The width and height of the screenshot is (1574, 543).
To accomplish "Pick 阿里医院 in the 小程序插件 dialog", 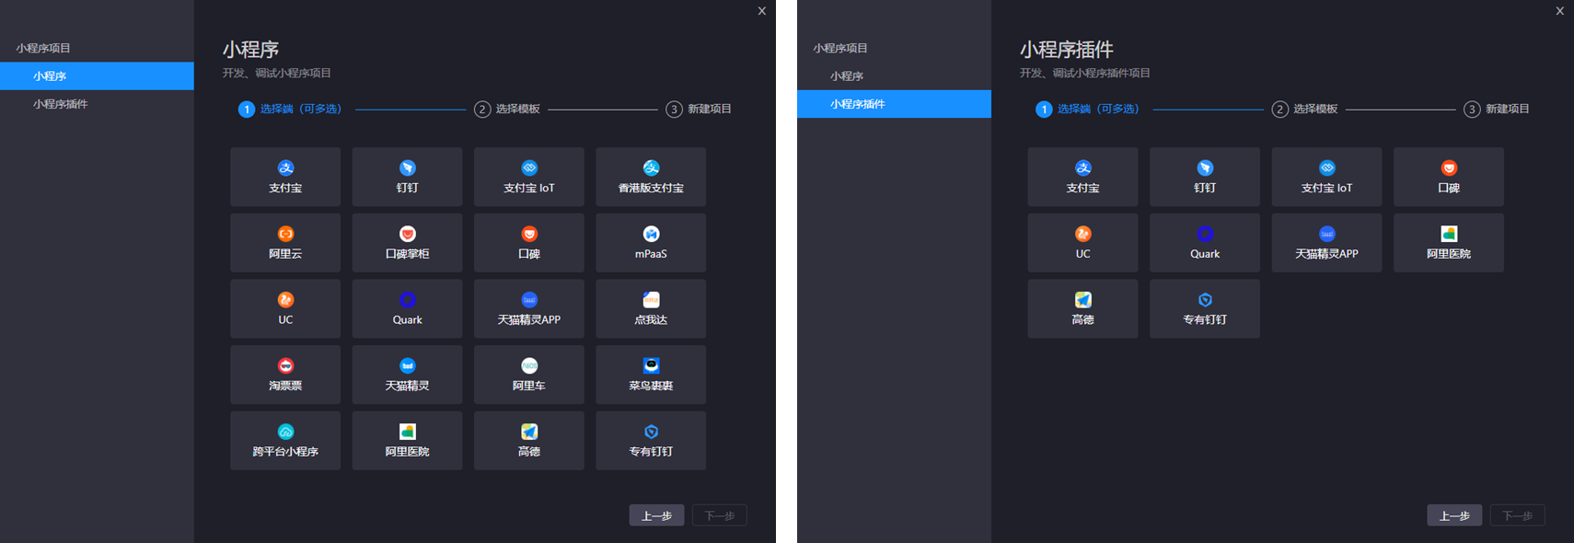I will (1449, 243).
